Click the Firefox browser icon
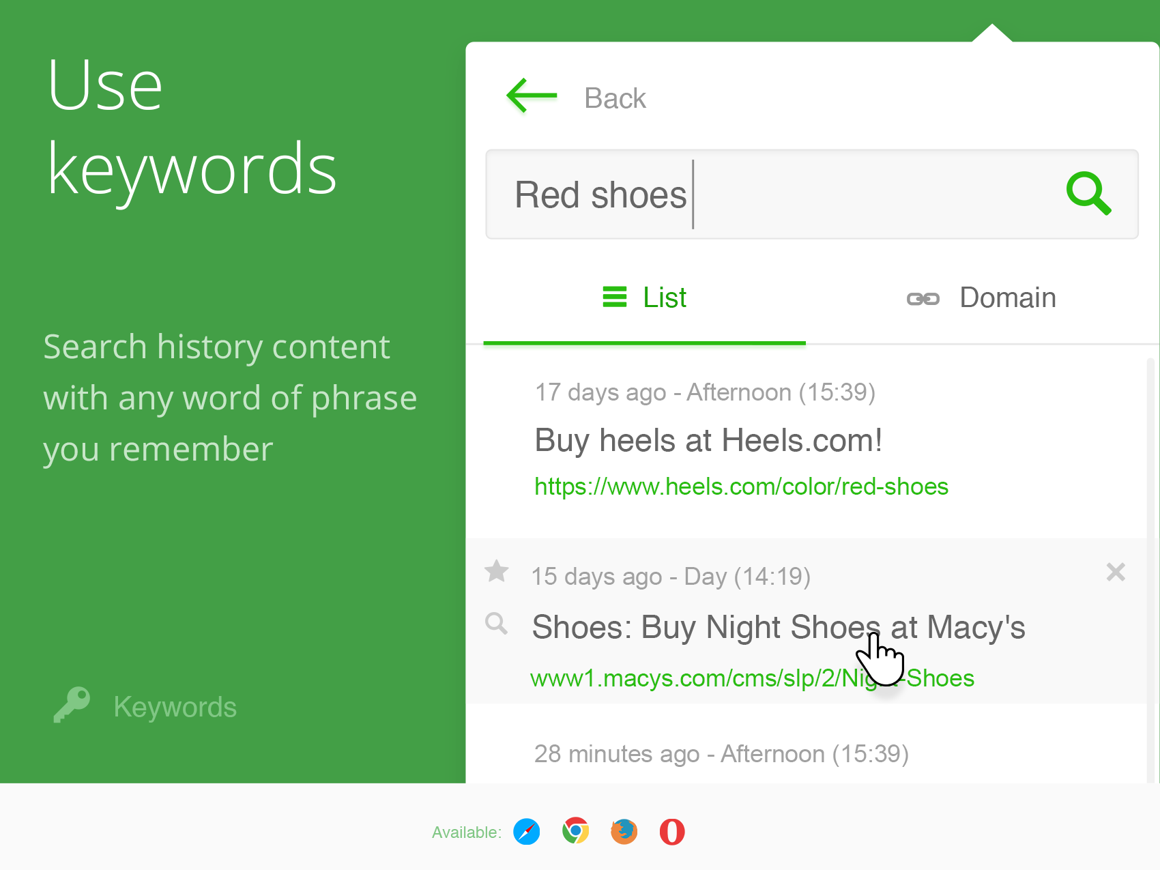Screen dimensions: 1160x870 point(624,832)
